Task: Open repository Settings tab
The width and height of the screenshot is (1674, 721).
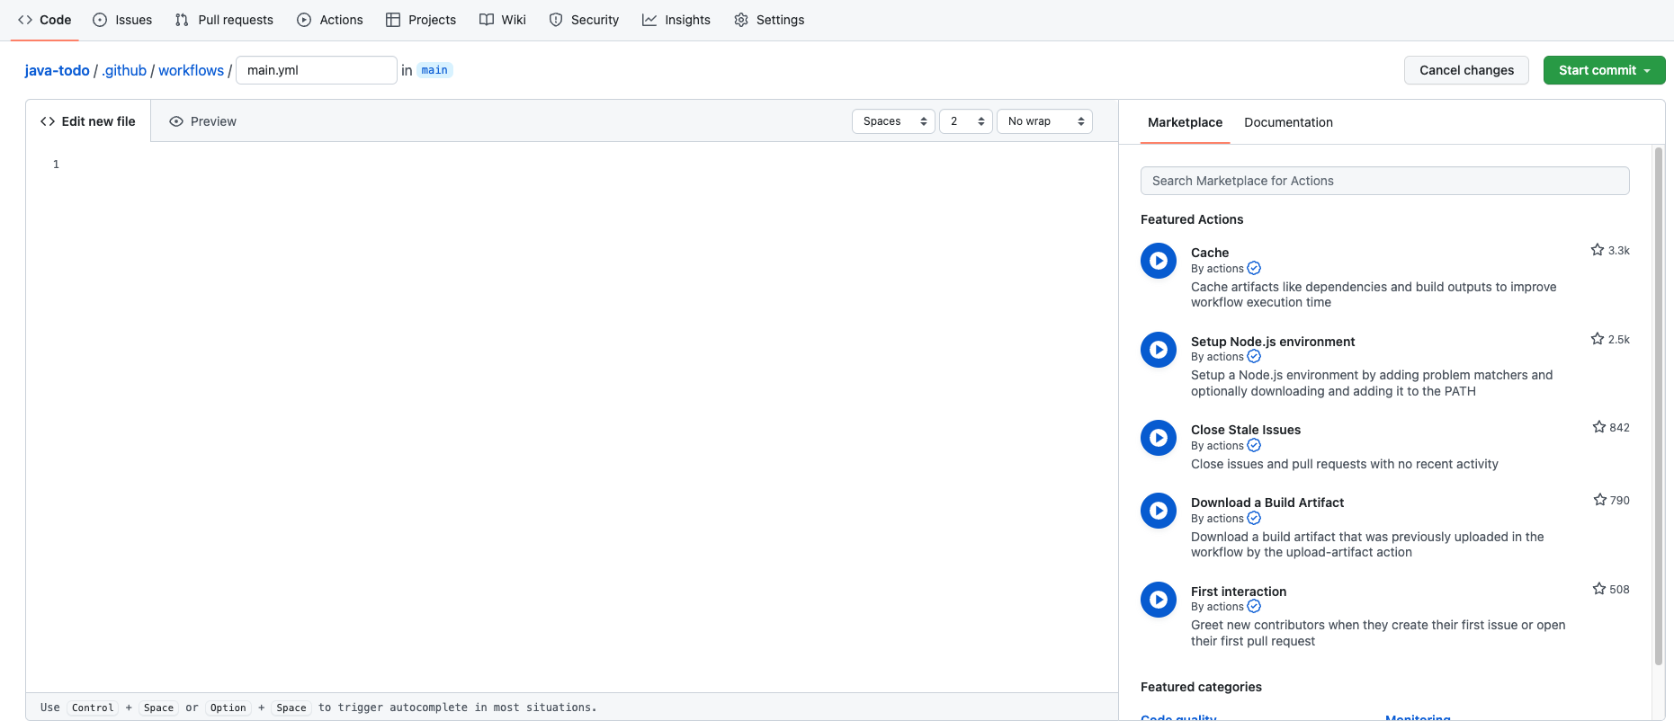Action: (x=769, y=20)
